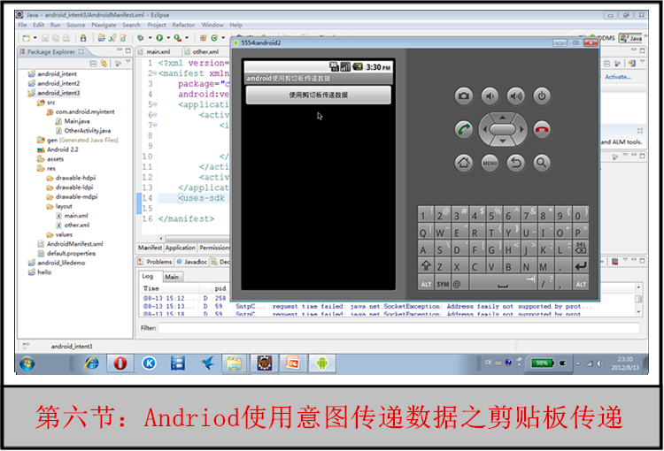Click the @ key on emulator keyboard

coord(459,283)
